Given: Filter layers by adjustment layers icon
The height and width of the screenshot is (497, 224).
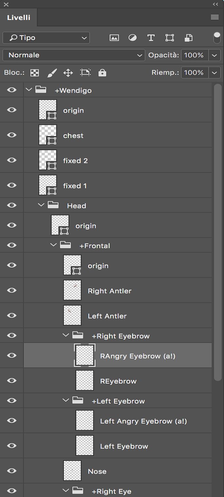Looking at the screenshot, I should 132,38.
